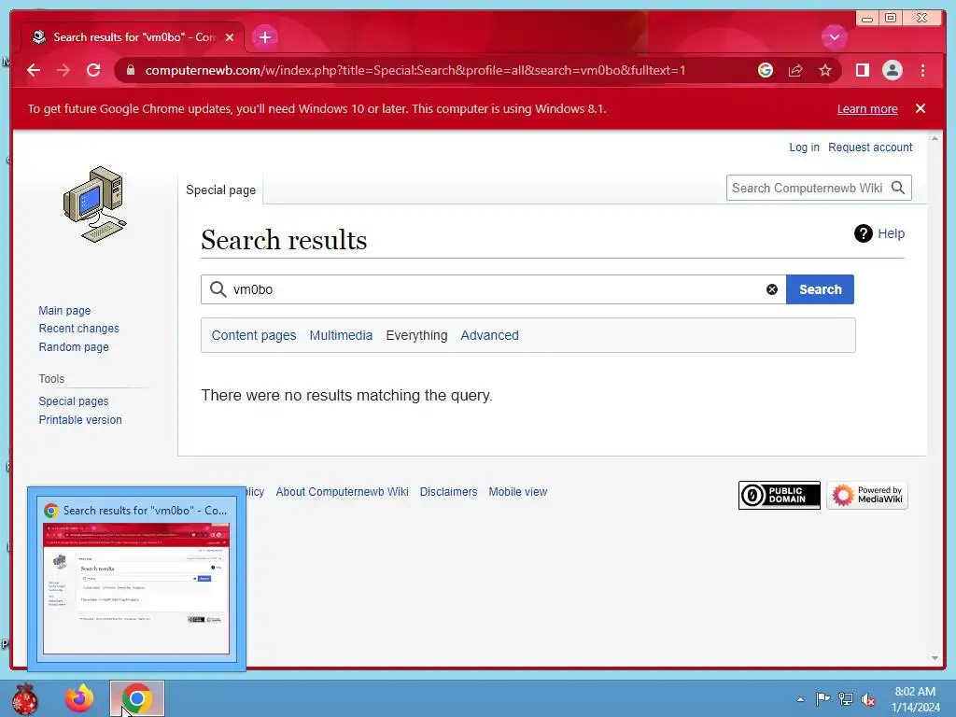This screenshot has width=956, height=717.
Task: Click the Computernewb wiki logo
Action: pos(94,204)
